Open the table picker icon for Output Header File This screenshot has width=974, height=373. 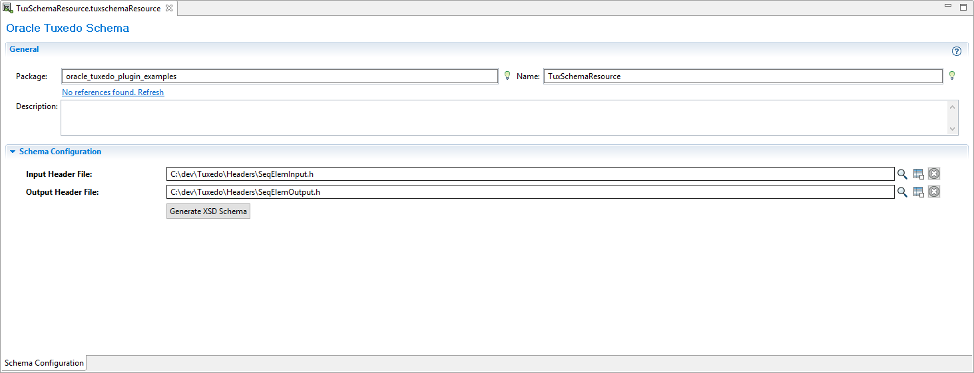coord(918,192)
